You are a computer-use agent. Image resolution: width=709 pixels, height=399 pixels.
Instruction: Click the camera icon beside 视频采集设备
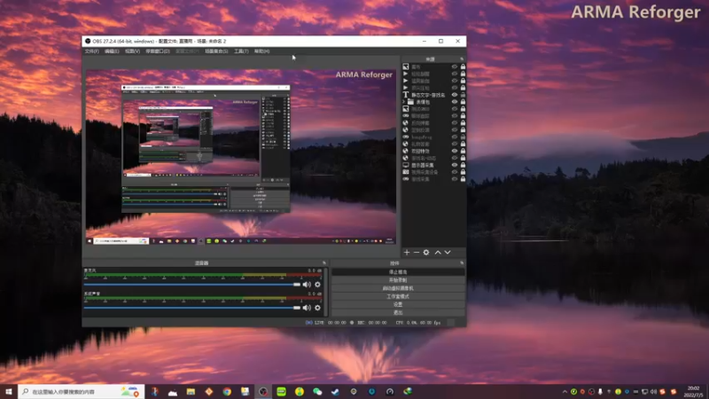pos(406,172)
